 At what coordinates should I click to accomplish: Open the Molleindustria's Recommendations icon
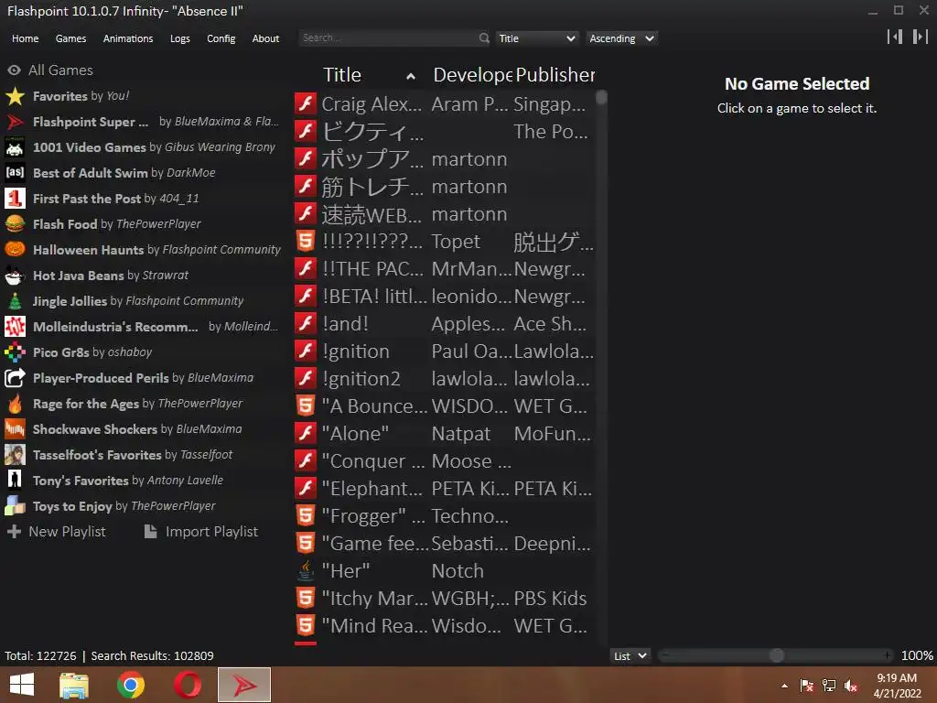pyautogui.click(x=15, y=327)
